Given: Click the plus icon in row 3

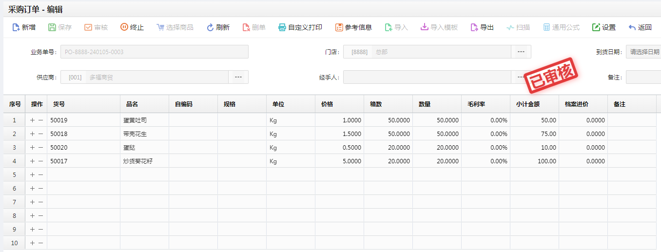Looking at the screenshot, I should [x=33, y=147].
